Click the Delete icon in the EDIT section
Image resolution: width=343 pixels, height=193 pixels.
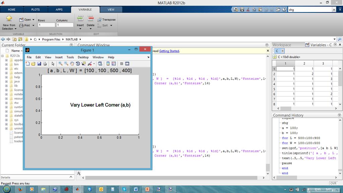pos(90,18)
